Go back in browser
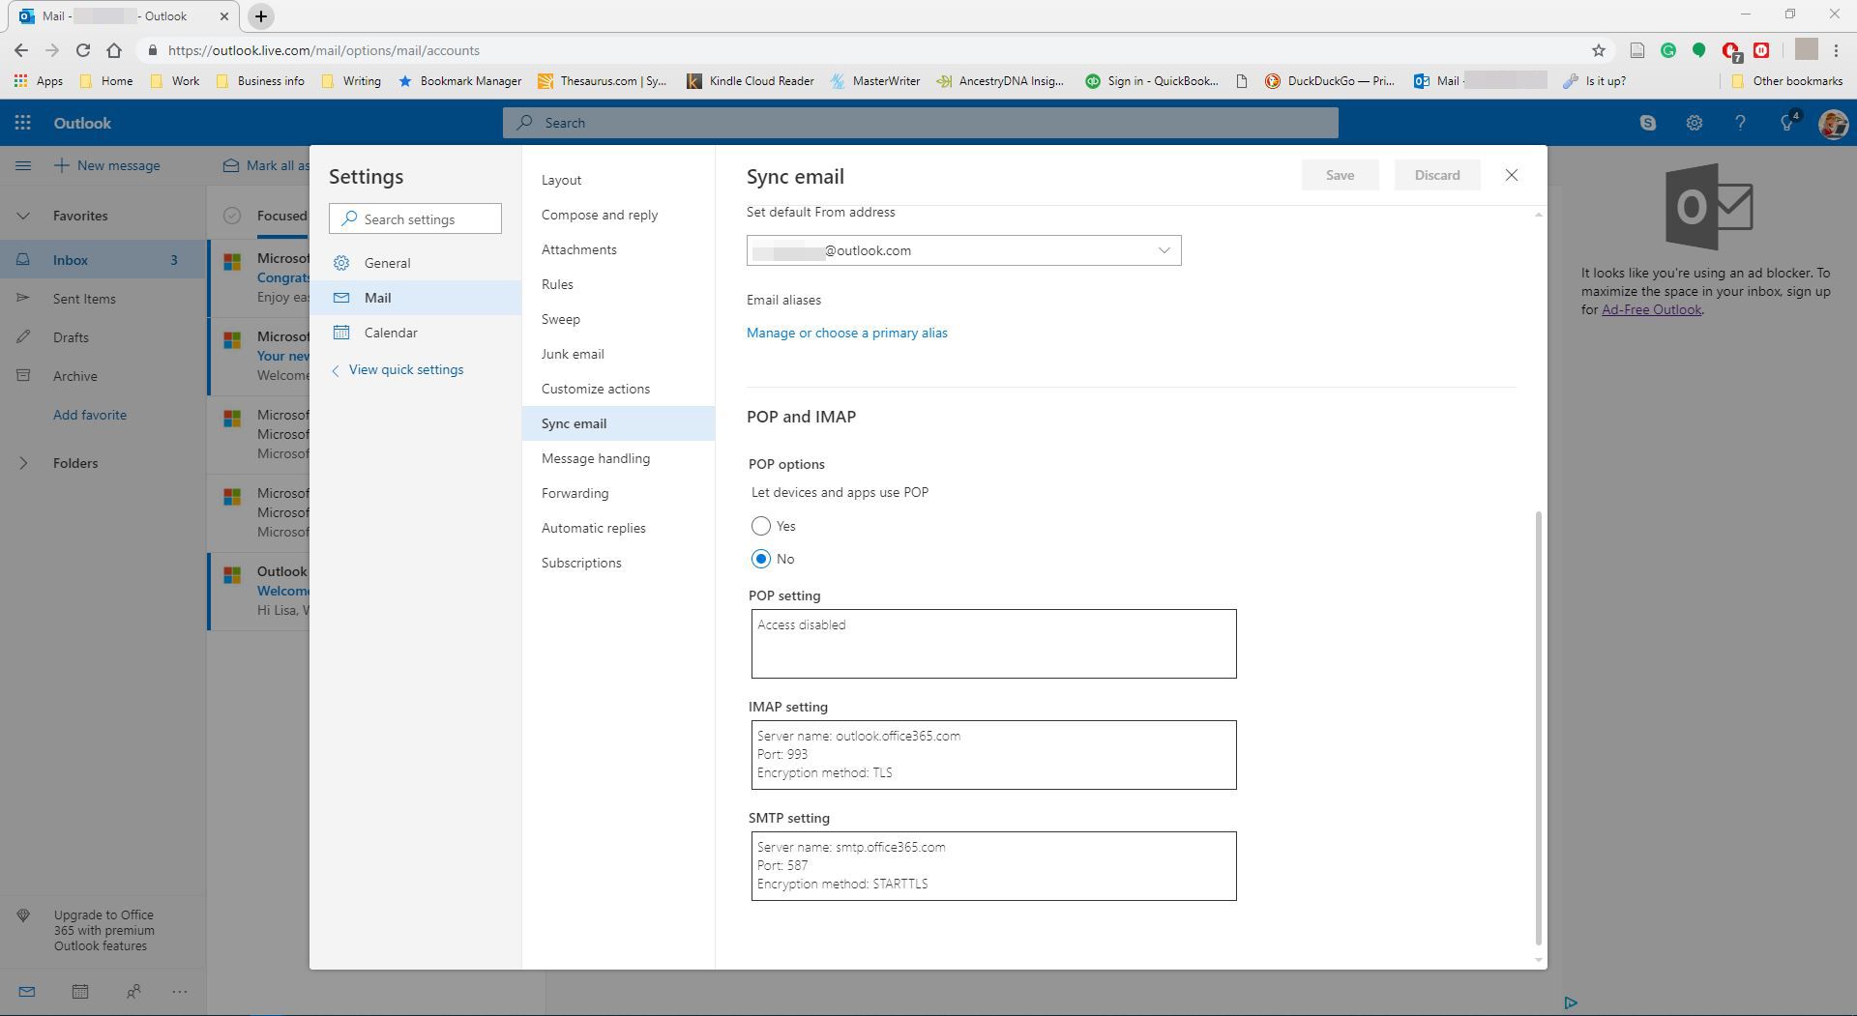1857x1016 pixels. pos(21,50)
